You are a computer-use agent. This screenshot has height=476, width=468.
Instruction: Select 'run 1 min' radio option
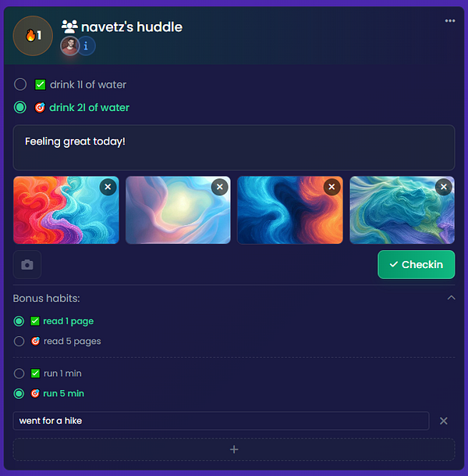[19, 374]
